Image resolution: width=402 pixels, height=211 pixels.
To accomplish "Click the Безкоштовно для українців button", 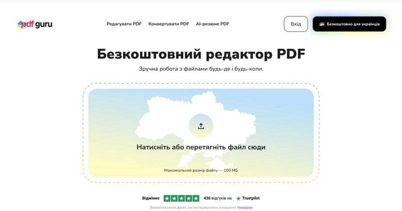I will [x=349, y=24].
